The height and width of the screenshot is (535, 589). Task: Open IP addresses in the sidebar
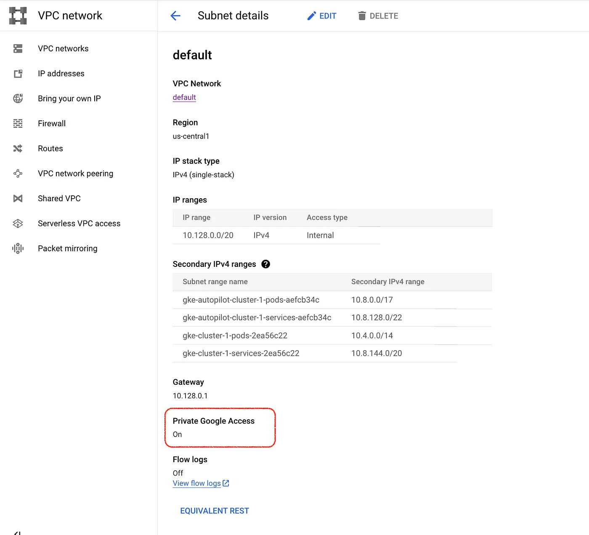[x=61, y=74]
